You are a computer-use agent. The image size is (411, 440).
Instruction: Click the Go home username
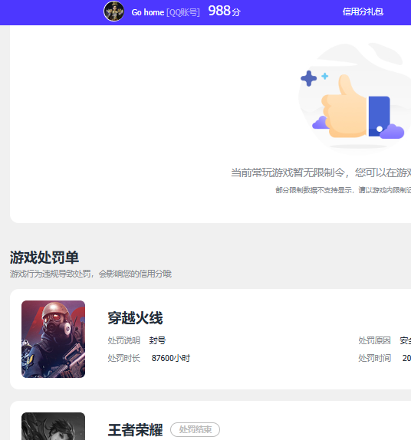[148, 12]
